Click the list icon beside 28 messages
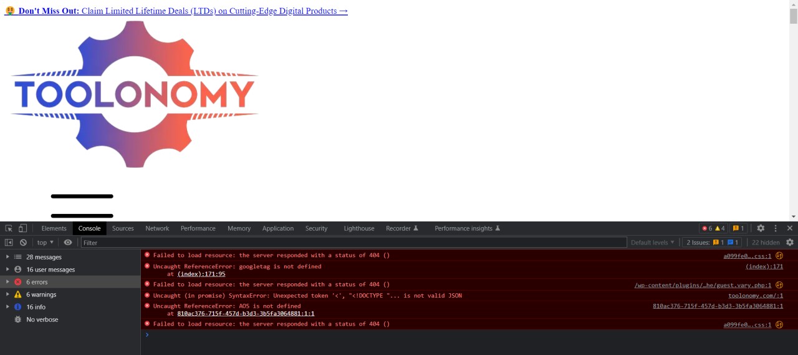798x355 pixels. (x=18, y=257)
